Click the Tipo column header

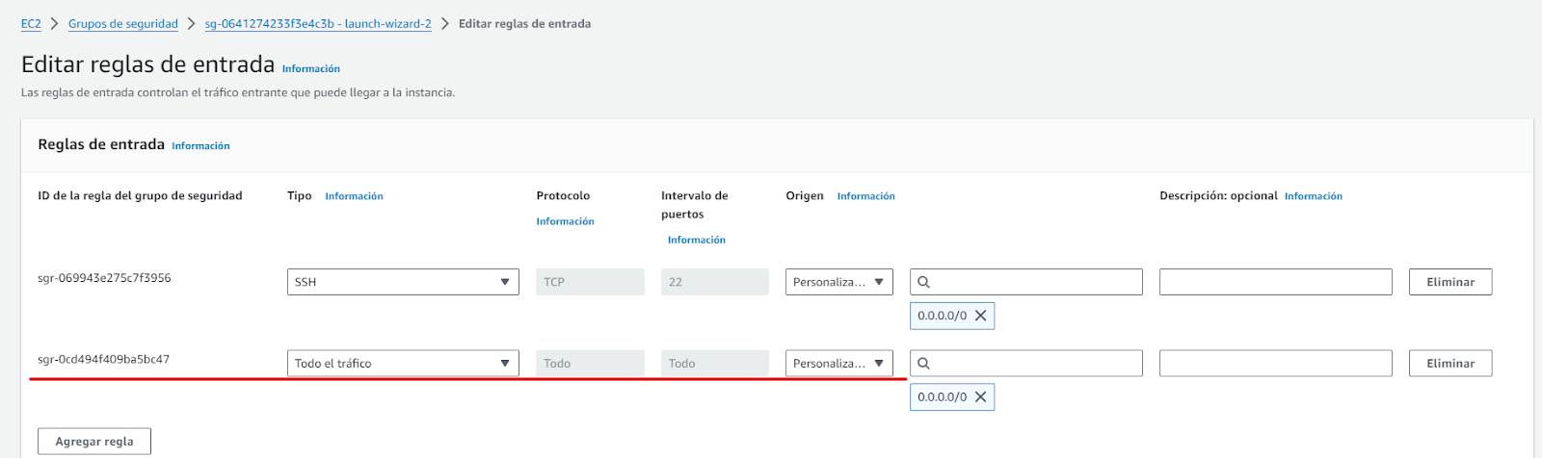click(x=300, y=196)
